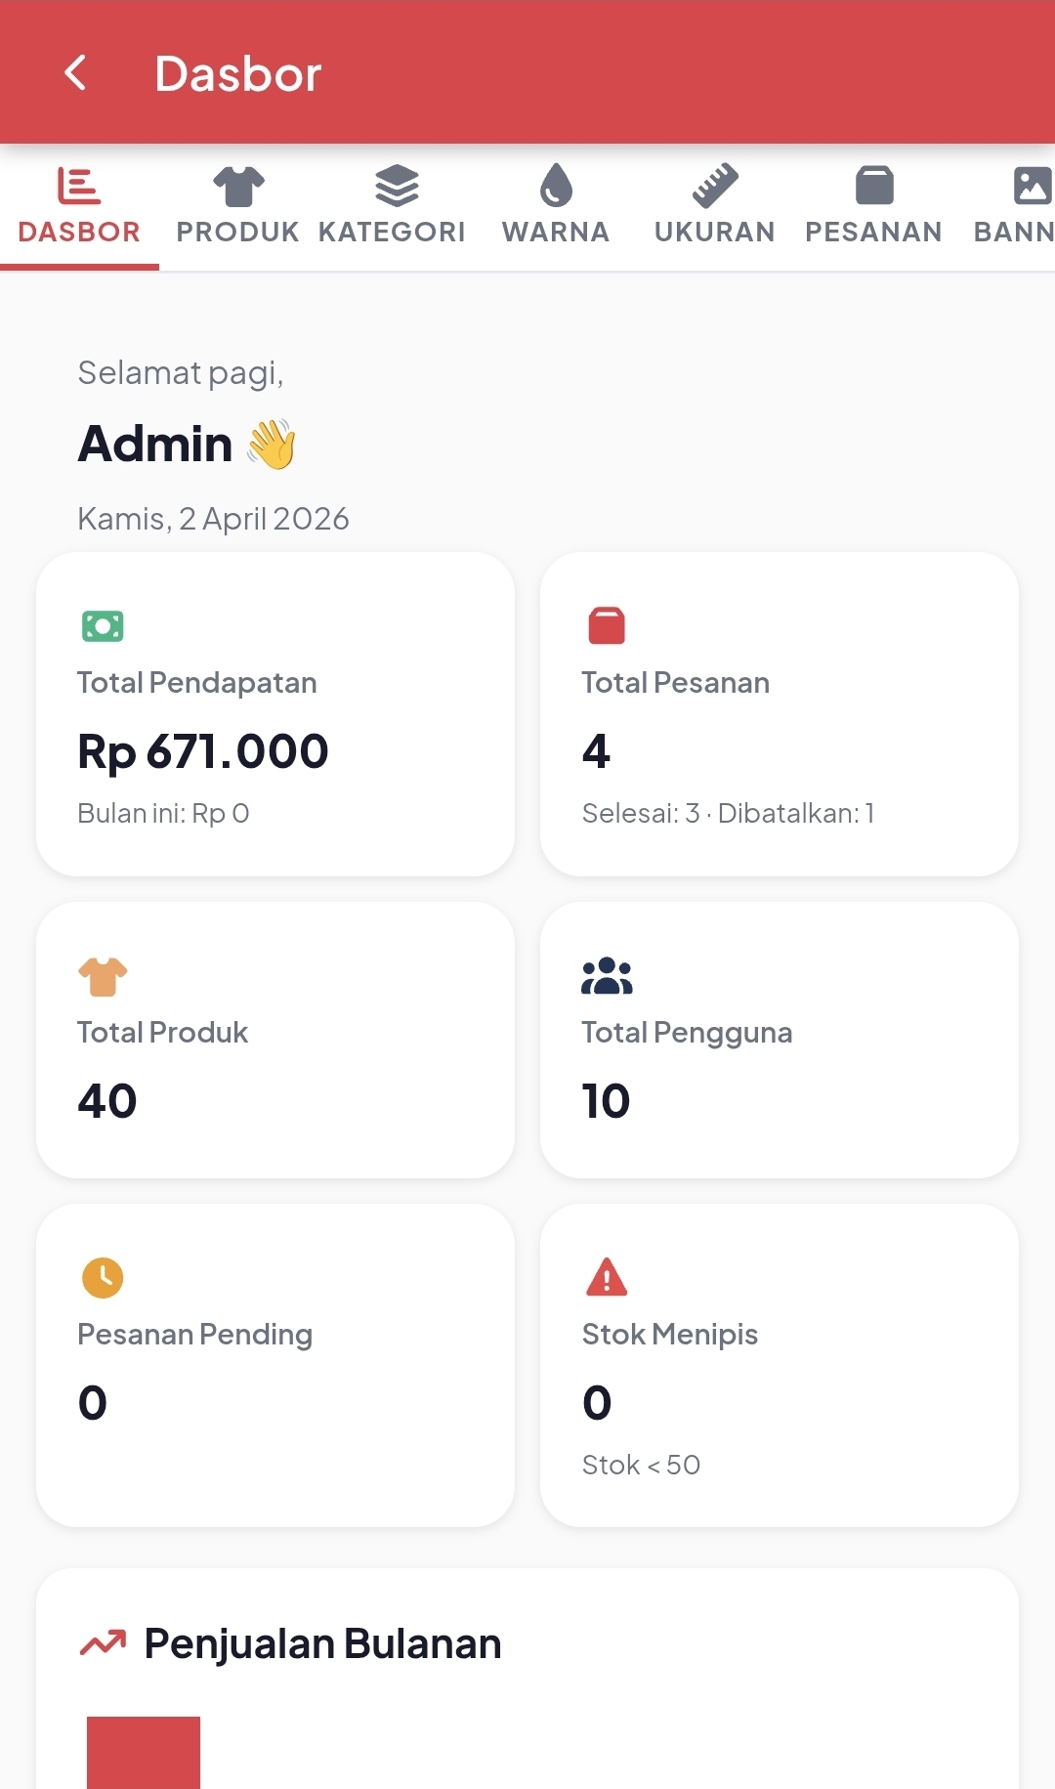
Task: Select the UKURAN ruler icon
Action: click(x=714, y=184)
